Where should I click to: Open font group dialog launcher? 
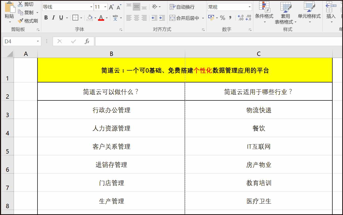click(121, 30)
